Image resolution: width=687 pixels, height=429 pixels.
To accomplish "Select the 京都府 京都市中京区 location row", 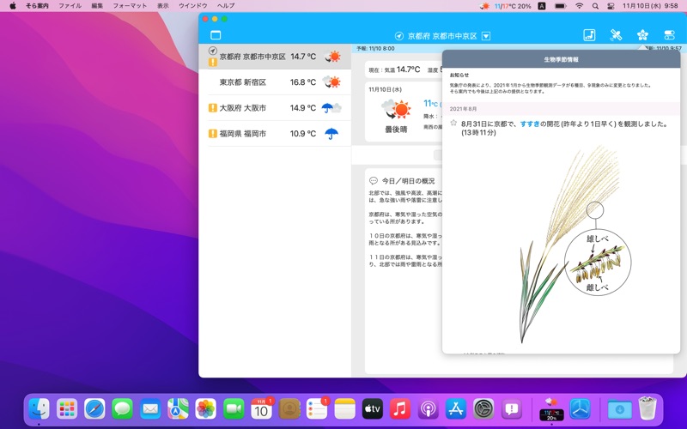I will (252, 57).
